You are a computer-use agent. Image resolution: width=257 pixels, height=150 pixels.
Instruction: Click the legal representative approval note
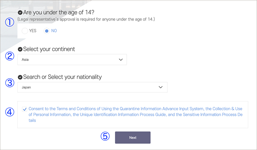(86, 19)
